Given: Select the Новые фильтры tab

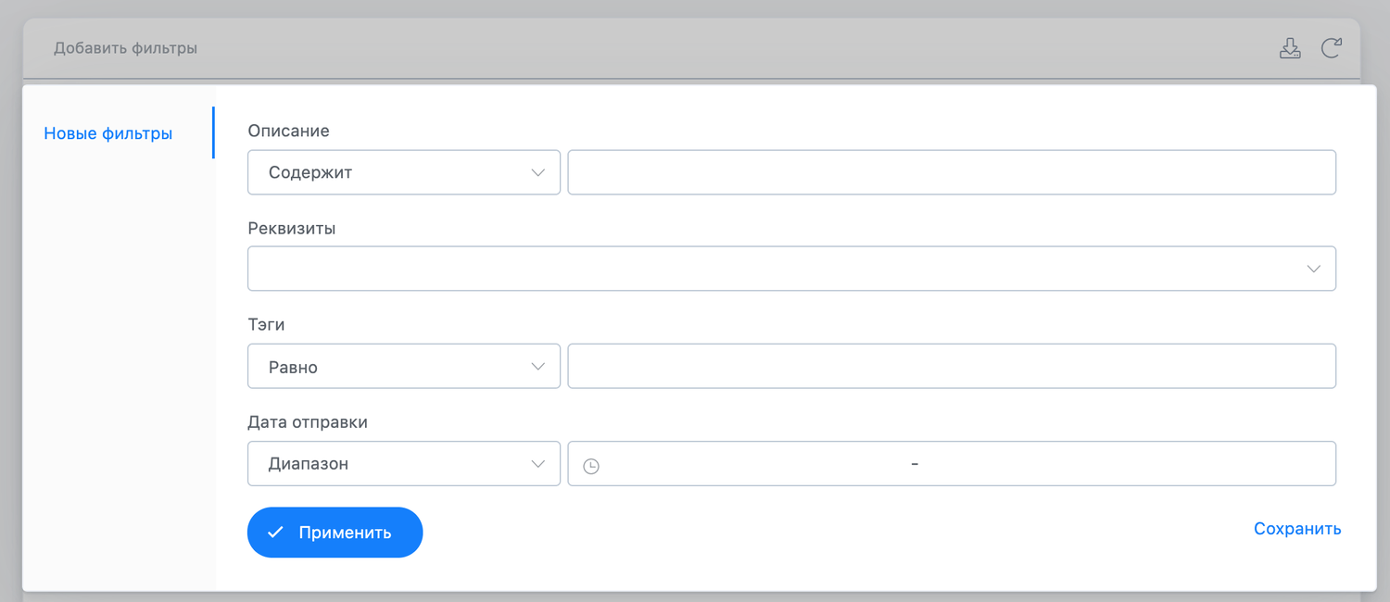Looking at the screenshot, I should pyautogui.click(x=108, y=133).
